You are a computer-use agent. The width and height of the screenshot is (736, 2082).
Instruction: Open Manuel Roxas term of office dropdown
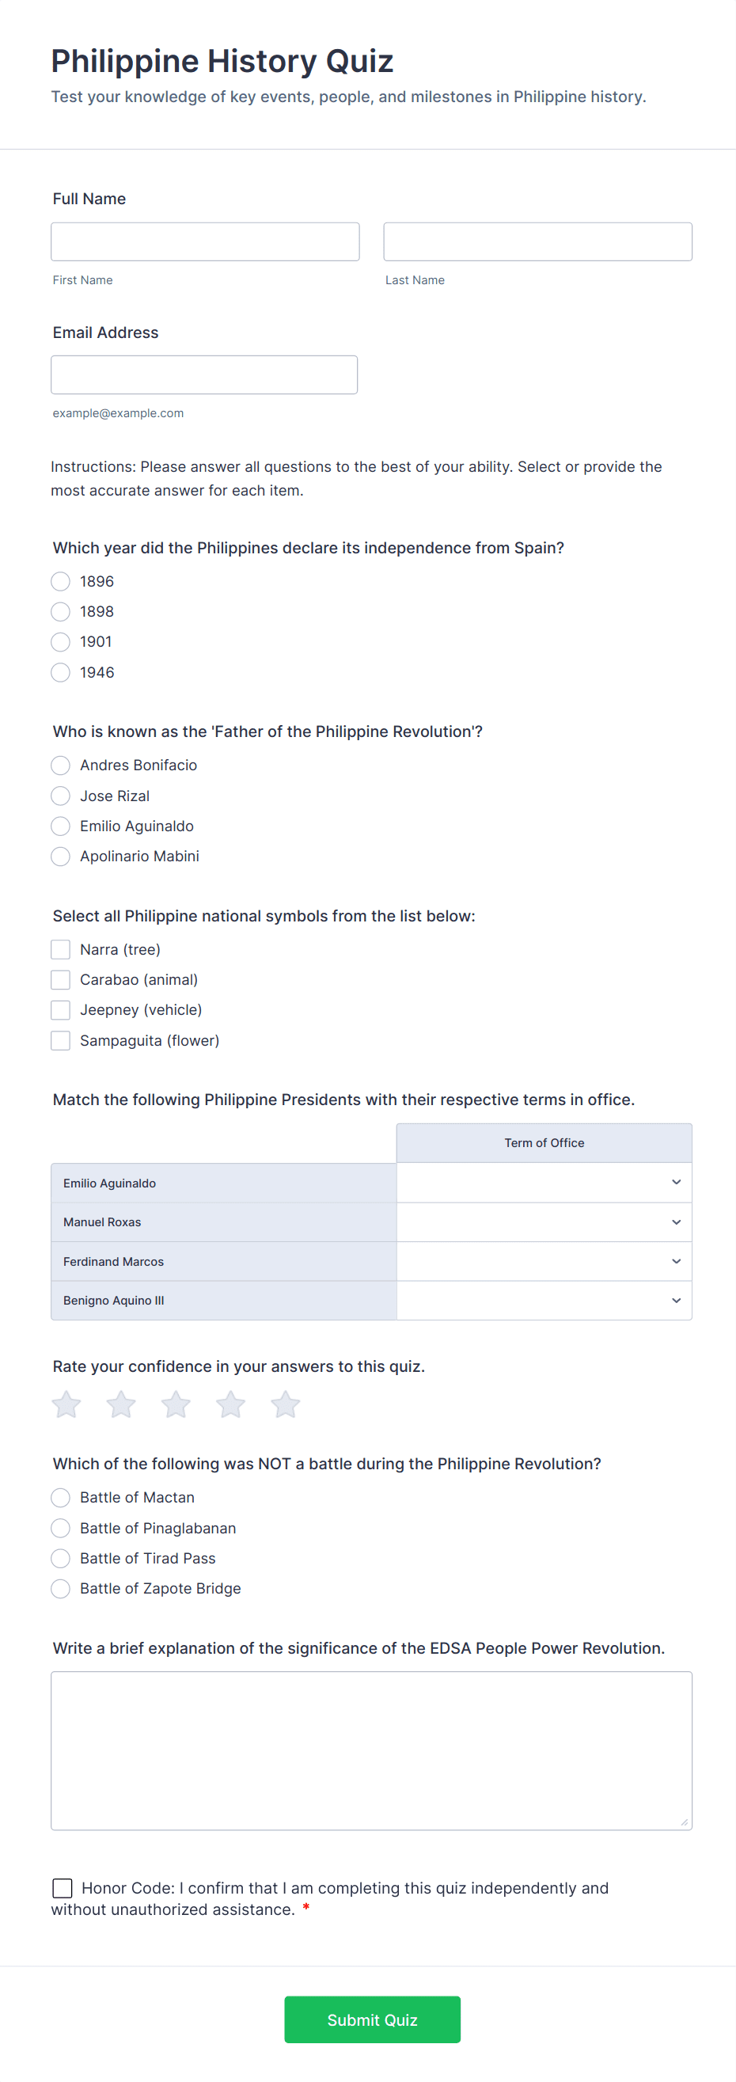point(544,1222)
